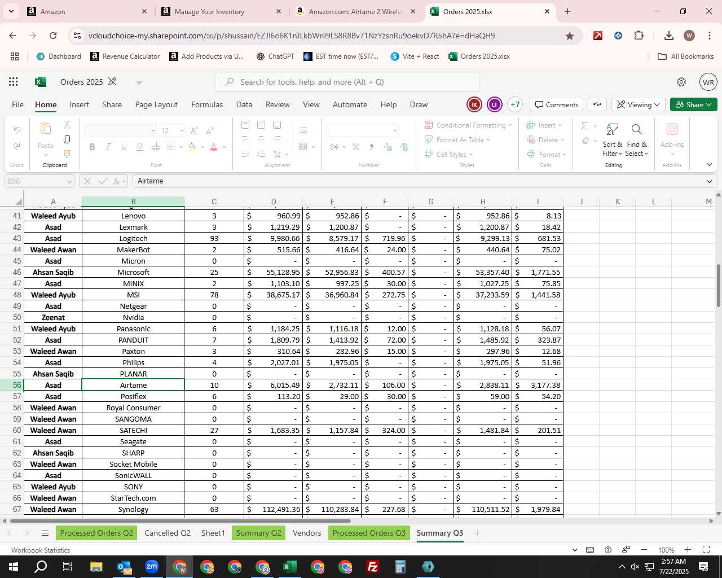Toggle Underline formatting
This screenshot has height=578, width=722.
click(124, 147)
